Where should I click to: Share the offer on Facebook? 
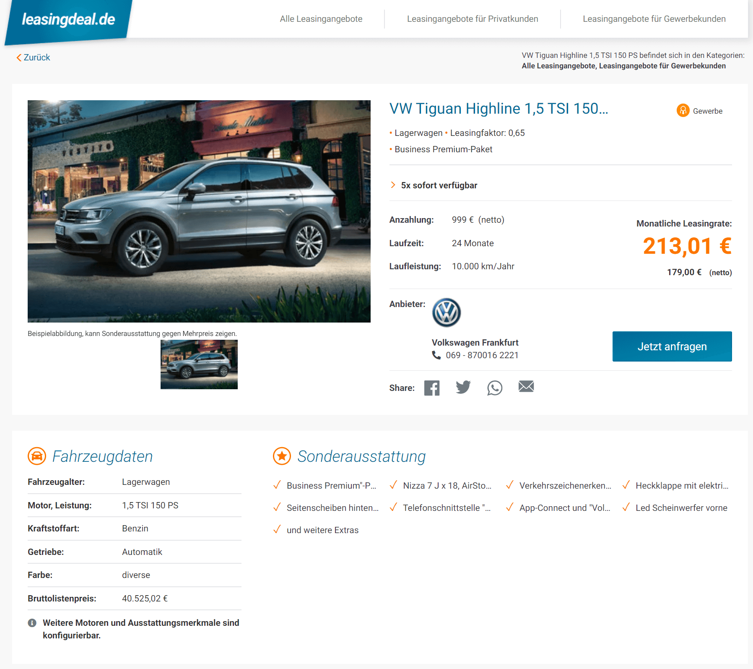[x=432, y=388]
